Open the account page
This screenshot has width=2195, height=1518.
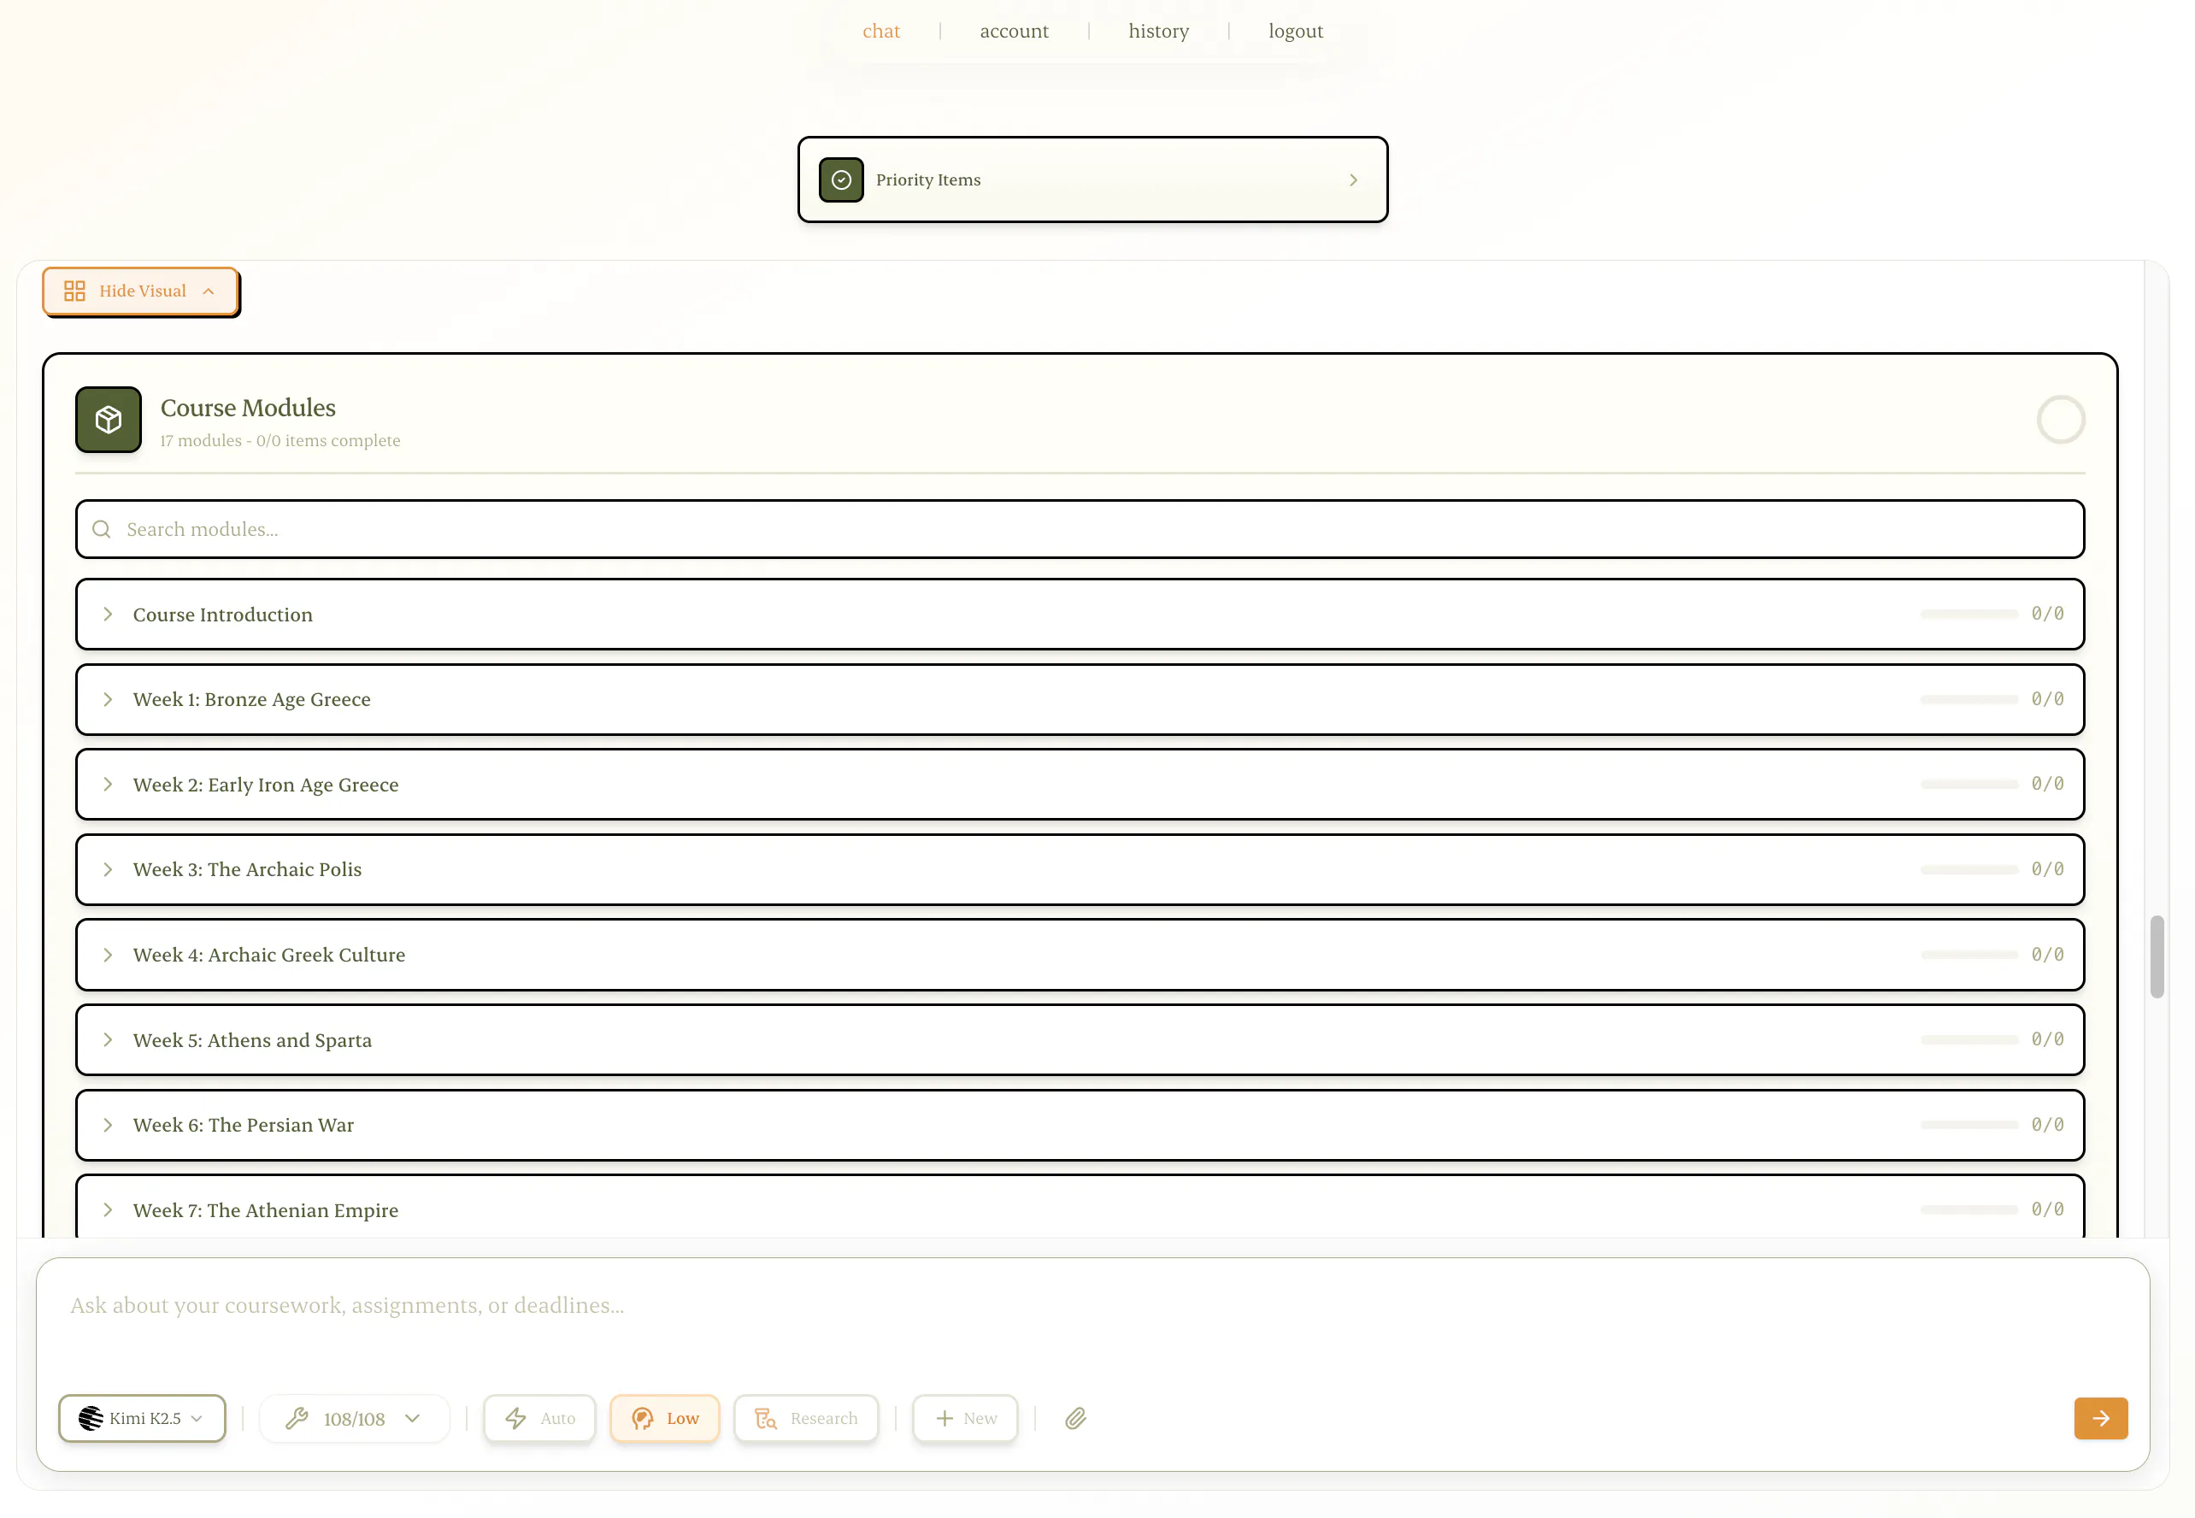point(1014,32)
